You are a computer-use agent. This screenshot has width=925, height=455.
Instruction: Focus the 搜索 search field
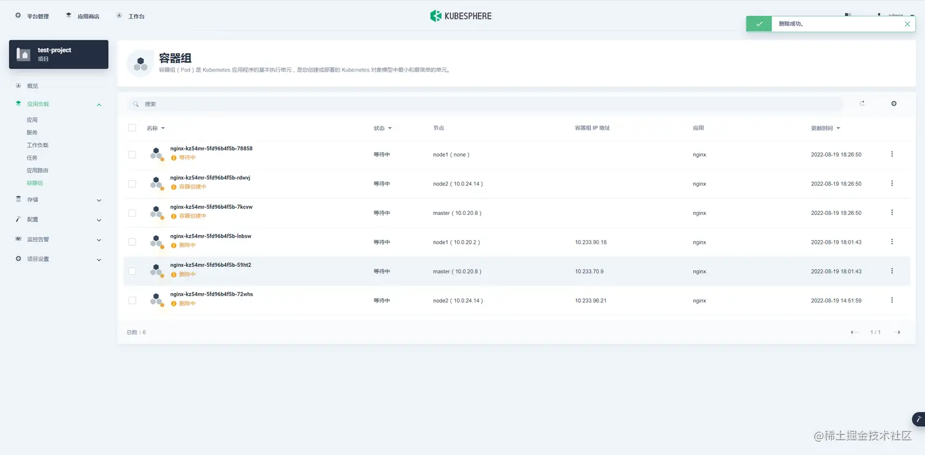[x=485, y=104]
